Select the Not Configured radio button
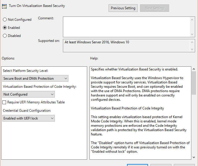The height and width of the screenshot is (166, 198). point(5,20)
